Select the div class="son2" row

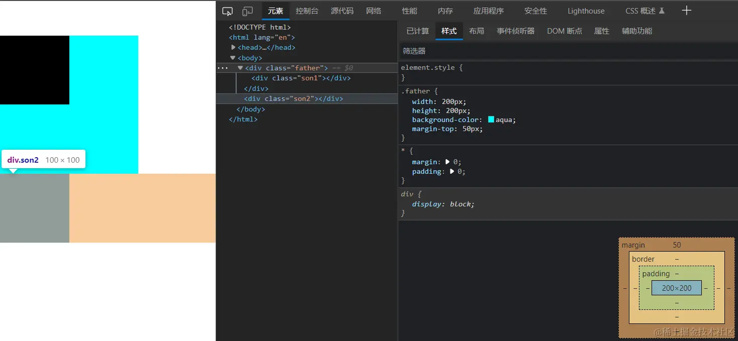[307, 98]
